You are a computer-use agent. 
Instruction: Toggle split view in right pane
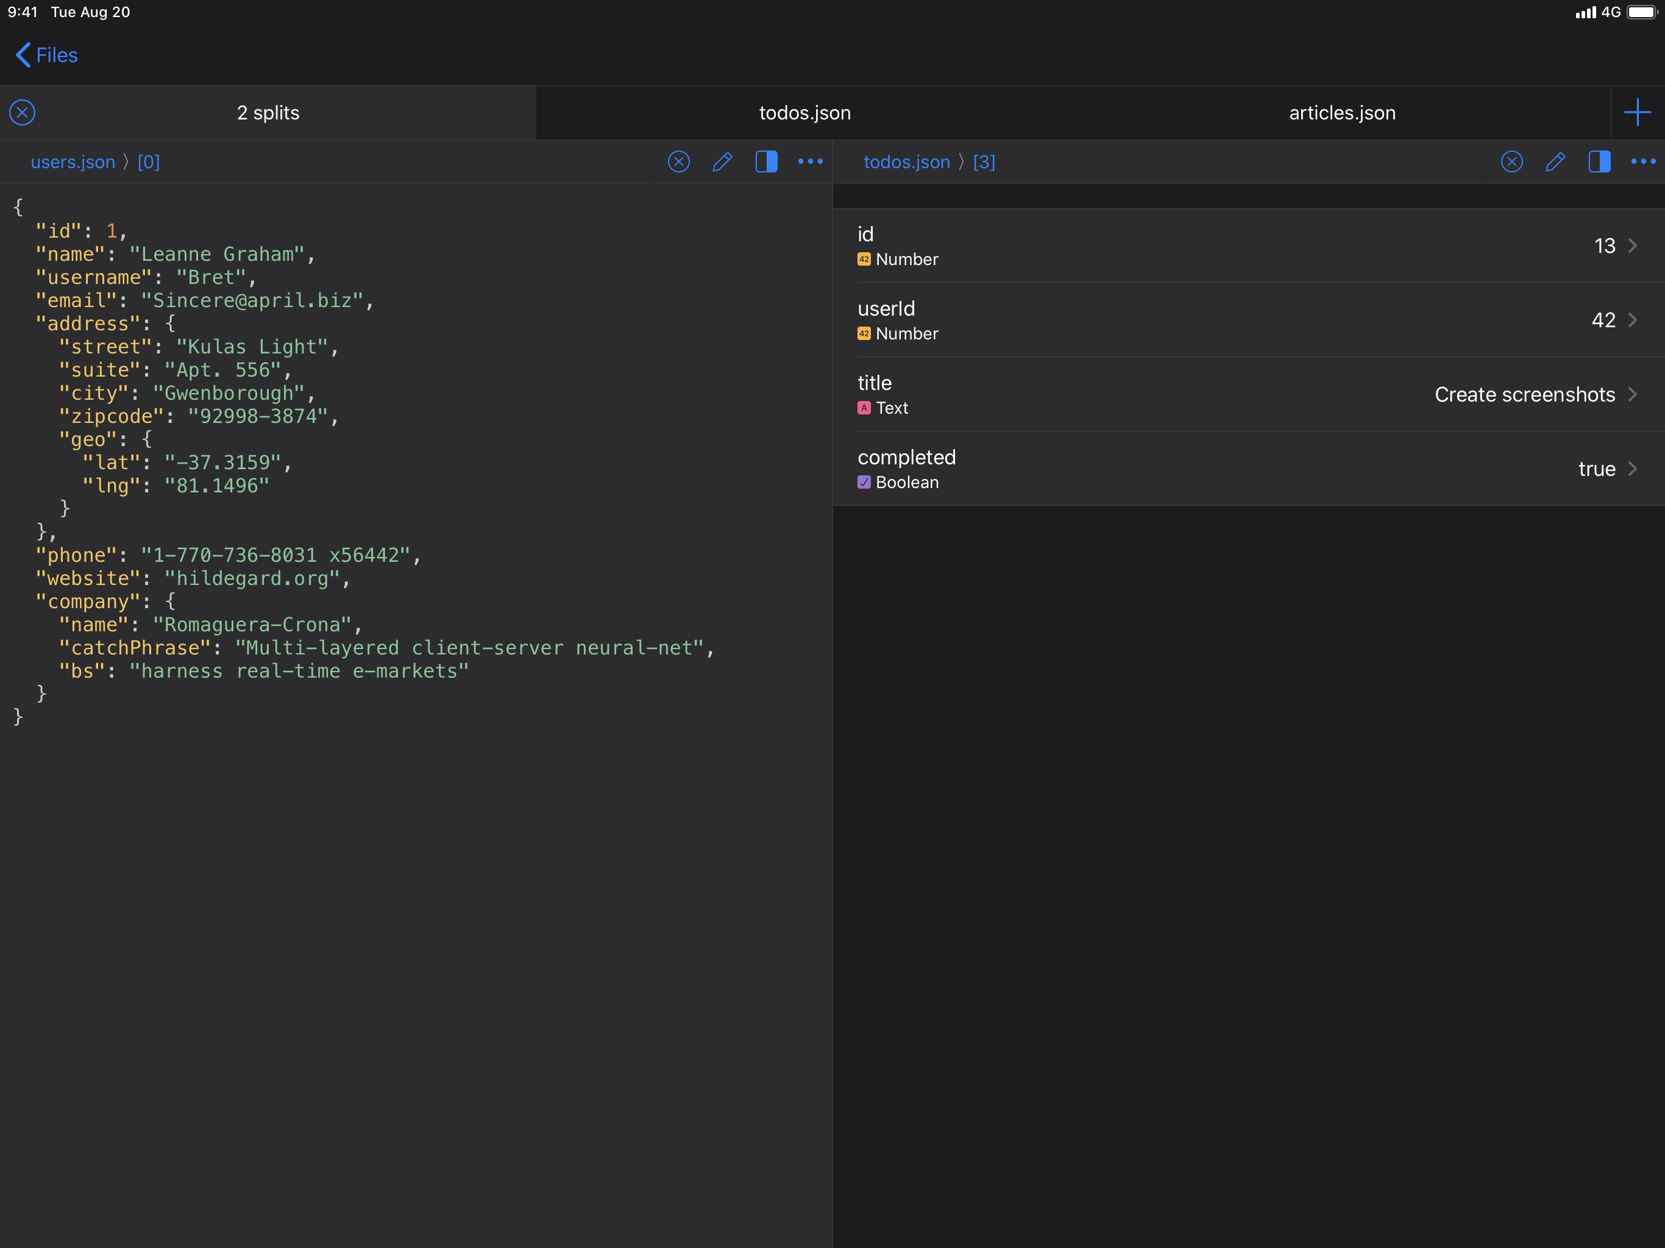click(x=1600, y=162)
